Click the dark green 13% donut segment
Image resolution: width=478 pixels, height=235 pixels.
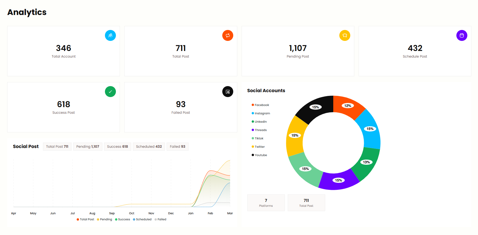coord(366,163)
